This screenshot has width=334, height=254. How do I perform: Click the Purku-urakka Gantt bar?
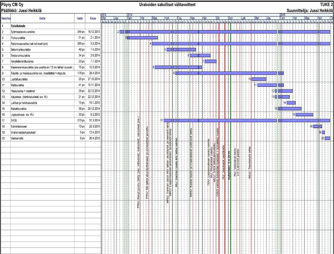pyautogui.click(x=143, y=38)
